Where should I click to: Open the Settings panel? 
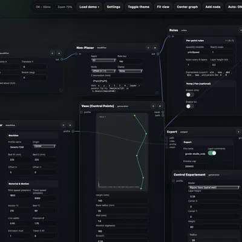point(114,7)
